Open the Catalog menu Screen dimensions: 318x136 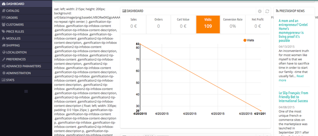coord(26,11)
